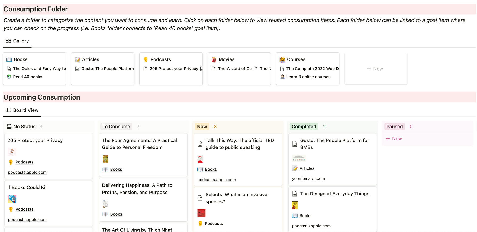Open the If Books Could Kill cover thumbnail
Image resolution: width=477 pixels, height=232 pixels.
point(12,199)
